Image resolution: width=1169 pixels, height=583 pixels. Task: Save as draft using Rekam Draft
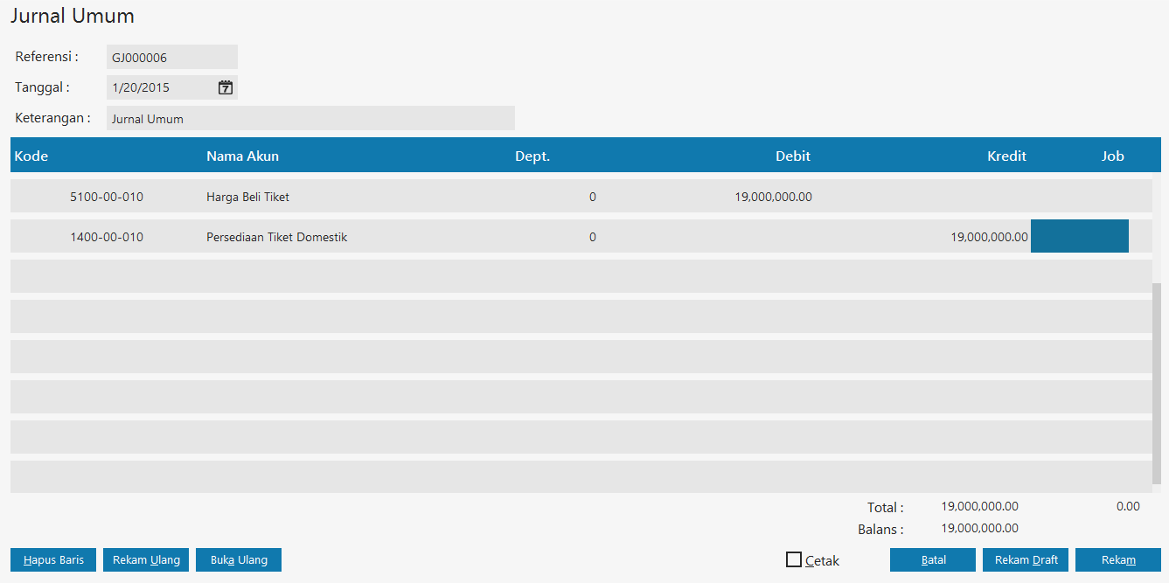point(1026,559)
